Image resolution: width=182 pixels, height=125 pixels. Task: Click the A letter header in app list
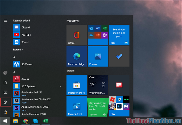[14, 72]
